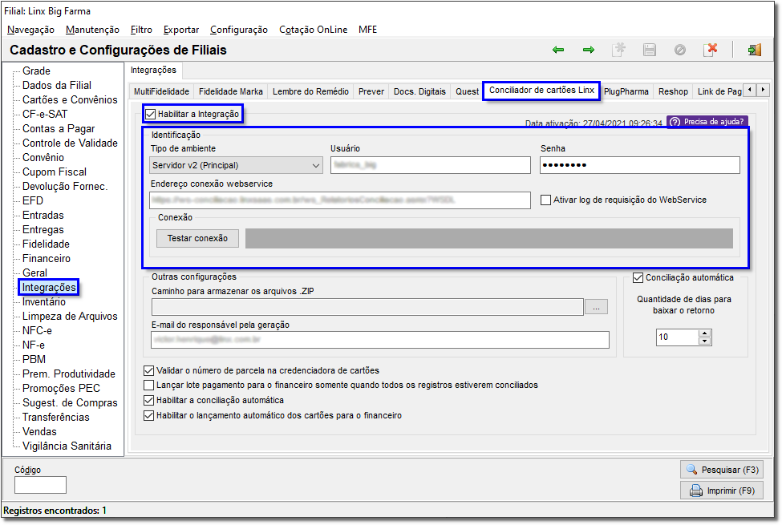Switch to the PlugPharma tab
This screenshot has width=782, height=525.
626,91
